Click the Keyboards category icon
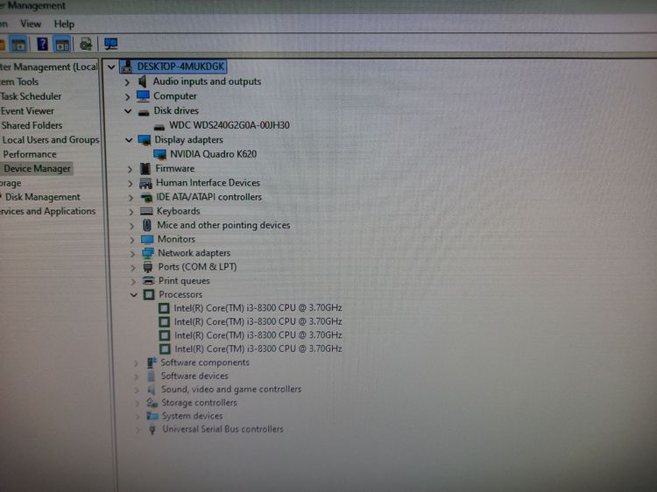 pos(146,211)
